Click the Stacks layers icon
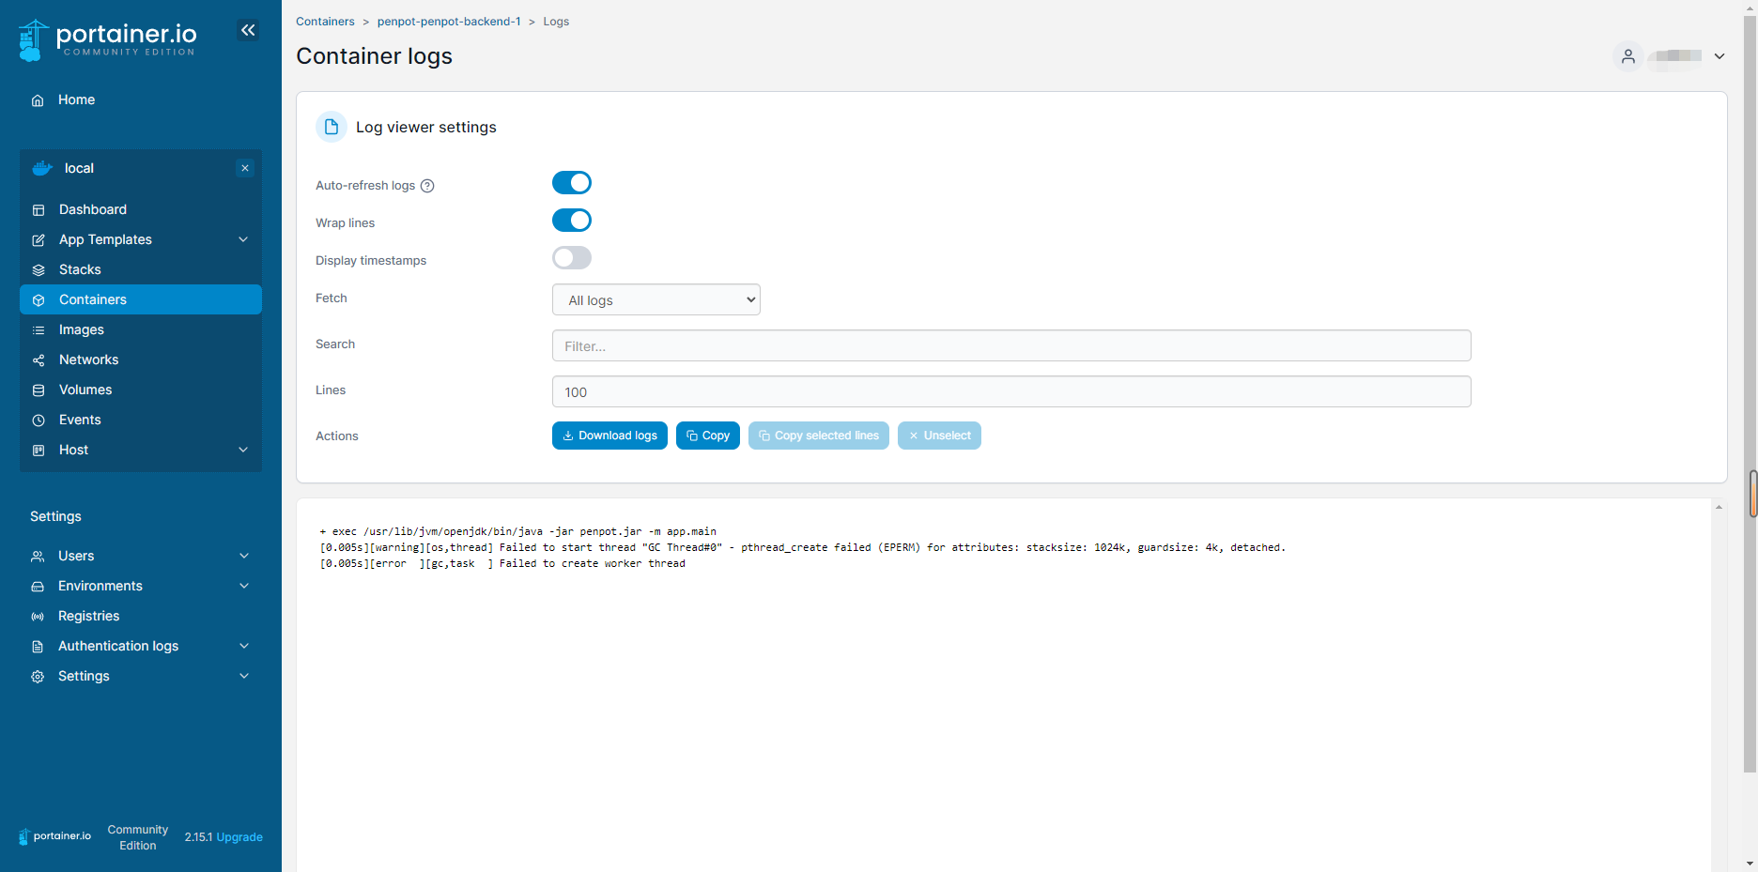 39,270
